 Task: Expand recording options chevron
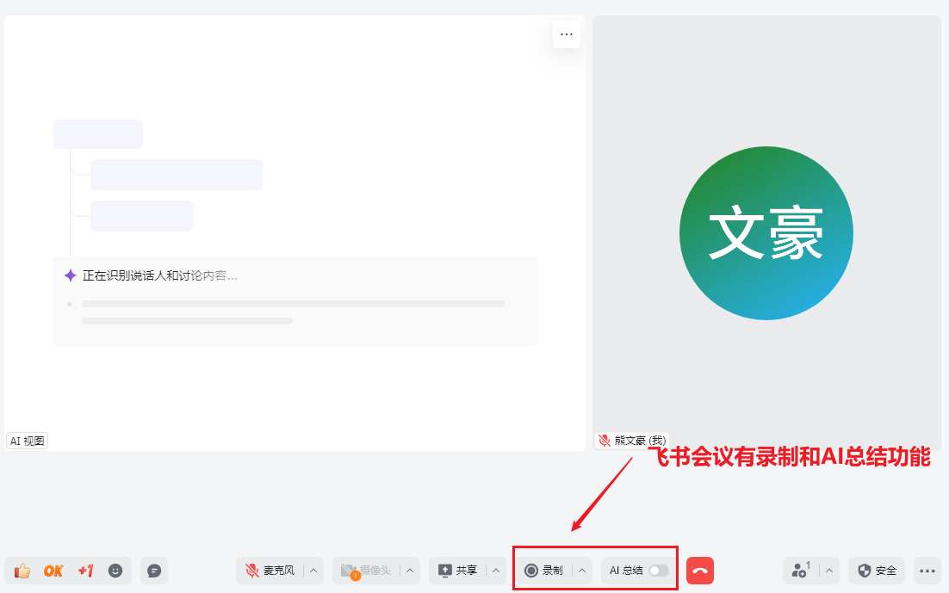(x=581, y=571)
